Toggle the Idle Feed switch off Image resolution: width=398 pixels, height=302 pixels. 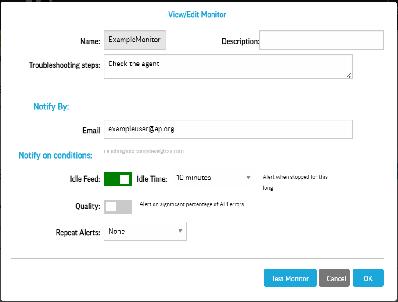[118, 179]
